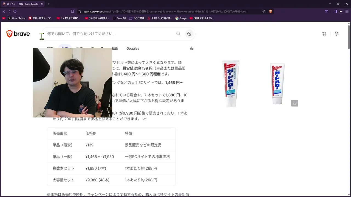Click the 販売形態 table header

point(60,133)
